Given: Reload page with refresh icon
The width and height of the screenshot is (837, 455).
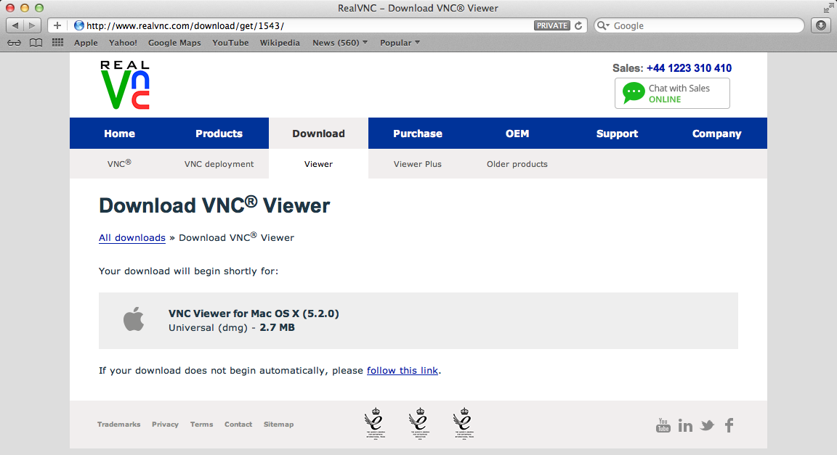Looking at the screenshot, I should [x=578, y=25].
